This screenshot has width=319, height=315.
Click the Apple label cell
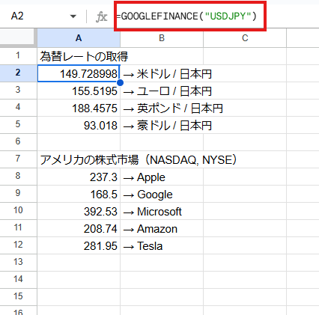[x=162, y=177]
